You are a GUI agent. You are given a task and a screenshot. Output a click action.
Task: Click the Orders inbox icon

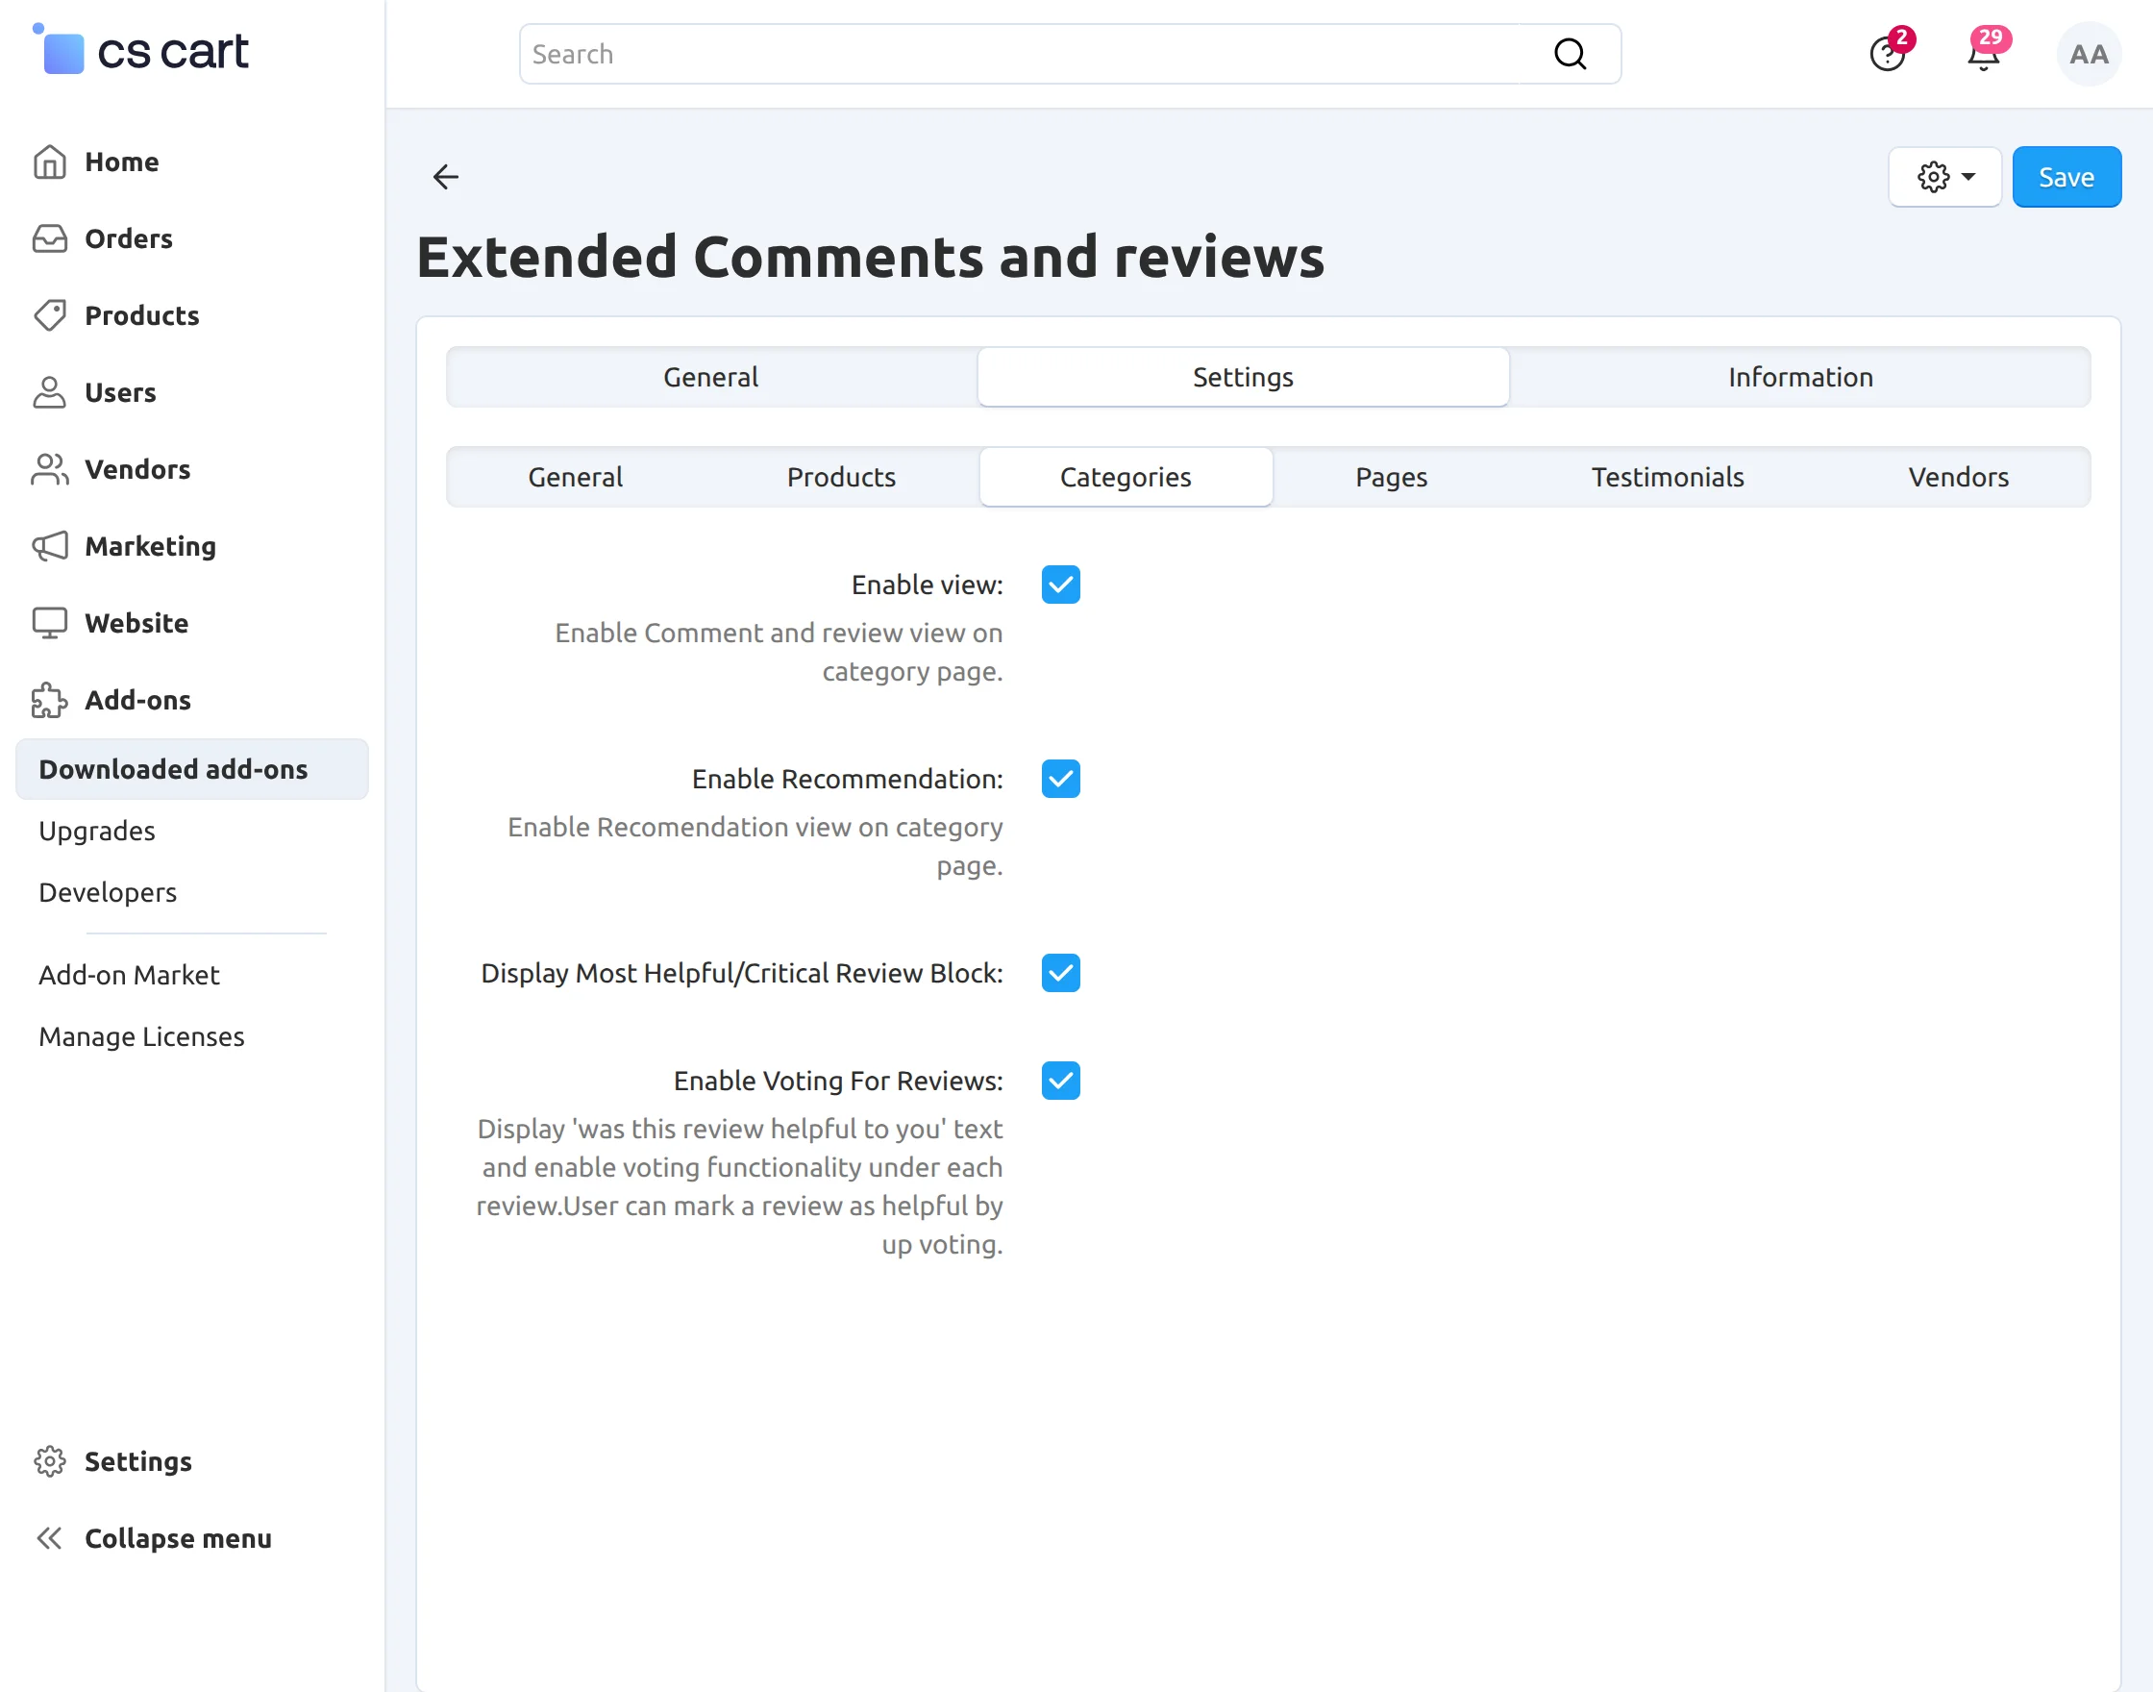click(x=50, y=238)
